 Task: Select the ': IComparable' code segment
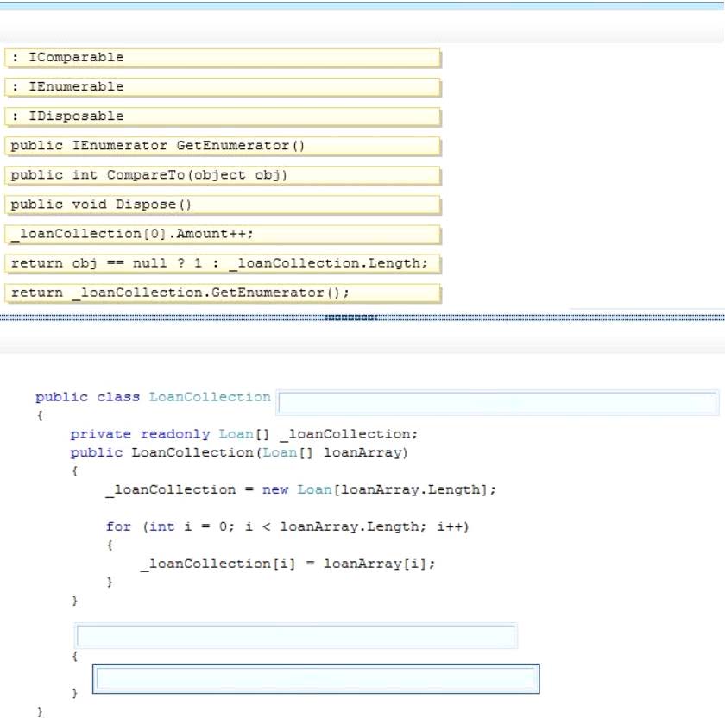(223, 58)
